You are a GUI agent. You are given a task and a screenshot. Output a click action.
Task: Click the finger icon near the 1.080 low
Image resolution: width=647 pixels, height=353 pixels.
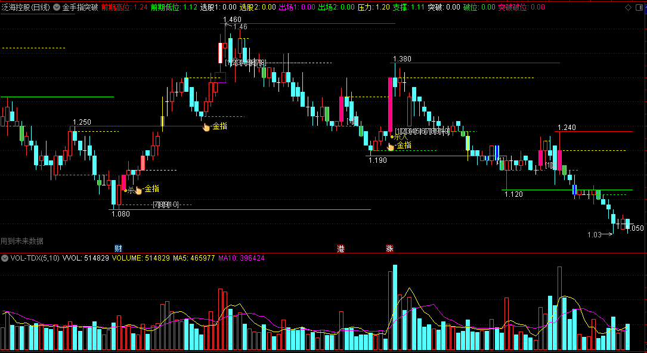point(138,190)
